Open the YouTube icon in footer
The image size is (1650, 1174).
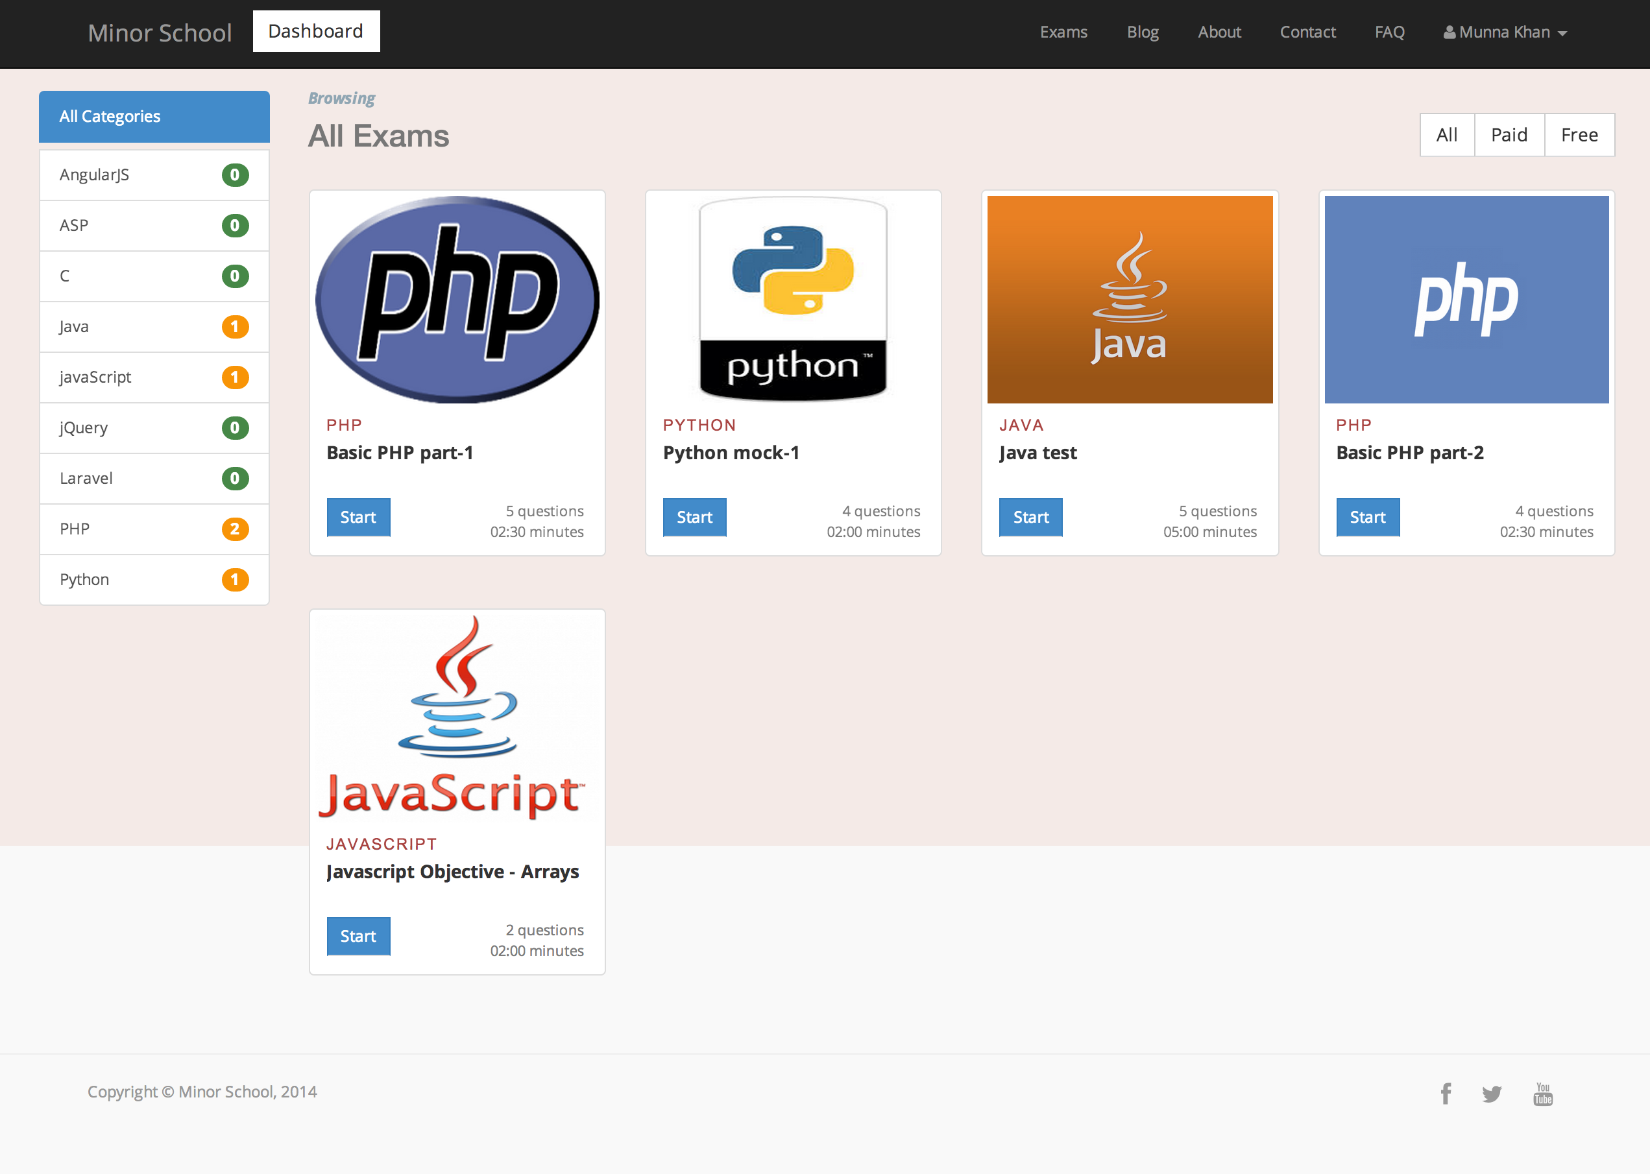[x=1543, y=1094]
